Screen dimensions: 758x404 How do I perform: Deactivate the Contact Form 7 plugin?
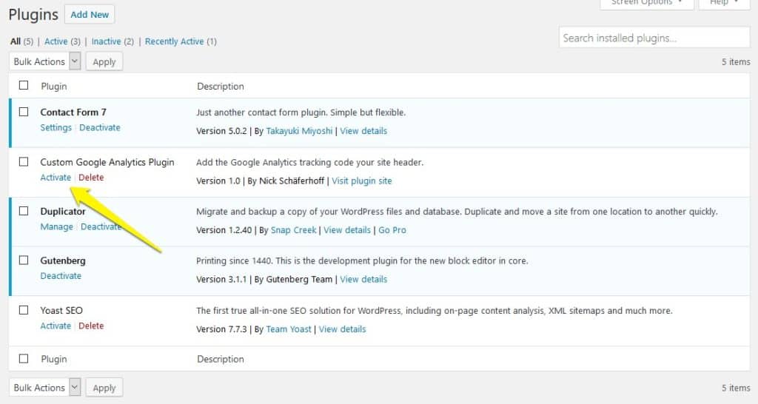point(100,127)
